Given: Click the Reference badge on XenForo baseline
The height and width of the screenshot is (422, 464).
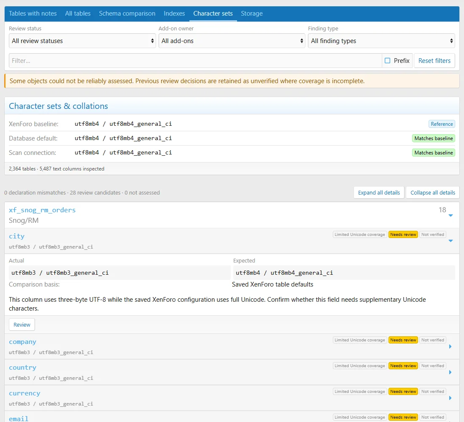Looking at the screenshot, I should click(x=442, y=124).
